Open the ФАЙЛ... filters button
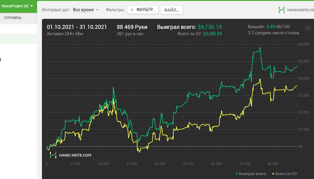The height and width of the screenshot is (179, 314). (x=171, y=10)
